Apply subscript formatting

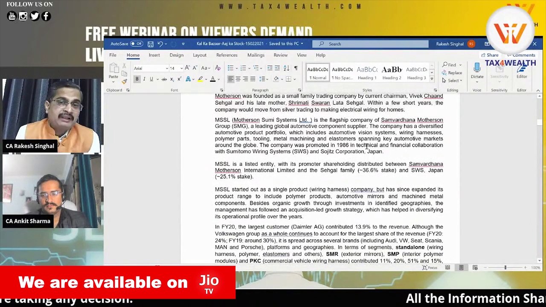point(172,79)
